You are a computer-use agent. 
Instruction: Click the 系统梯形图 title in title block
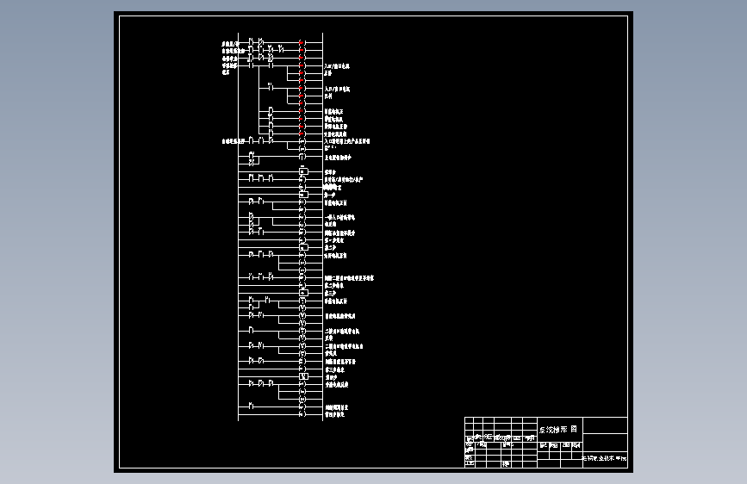point(558,429)
